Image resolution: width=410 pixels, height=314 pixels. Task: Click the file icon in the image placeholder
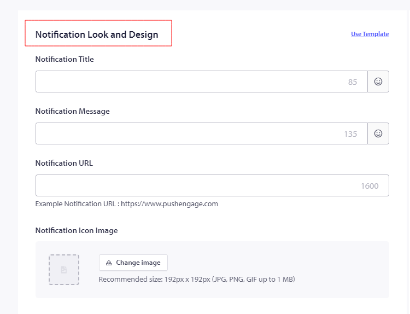click(64, 270)
